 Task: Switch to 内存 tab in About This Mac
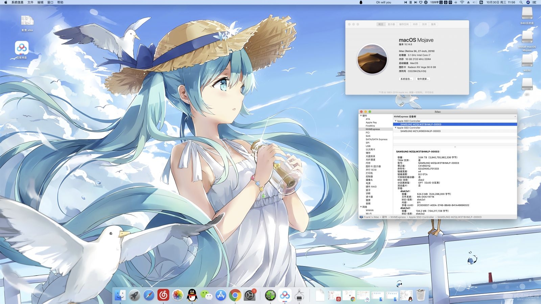tap(415, 24)
